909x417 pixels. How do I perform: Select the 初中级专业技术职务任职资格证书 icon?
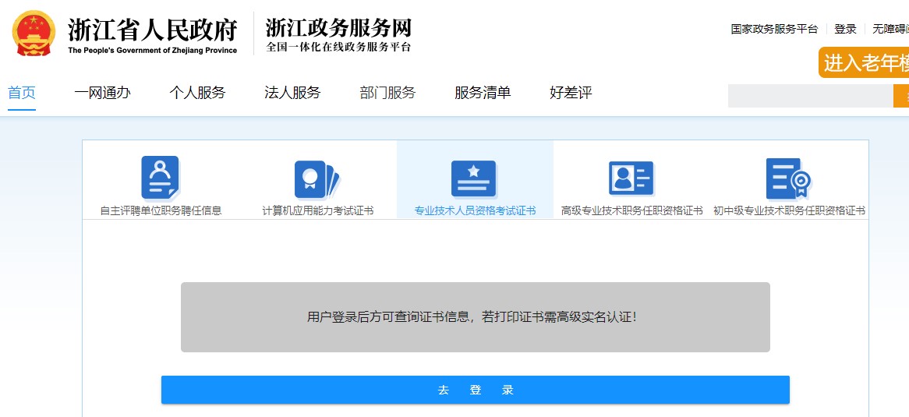pos(789,178)
